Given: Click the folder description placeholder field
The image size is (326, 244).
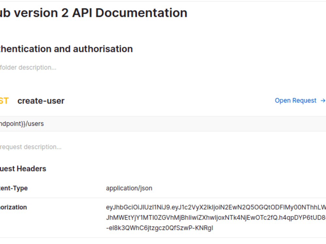Looking at the screenshot, I should (x=28, y=67).
